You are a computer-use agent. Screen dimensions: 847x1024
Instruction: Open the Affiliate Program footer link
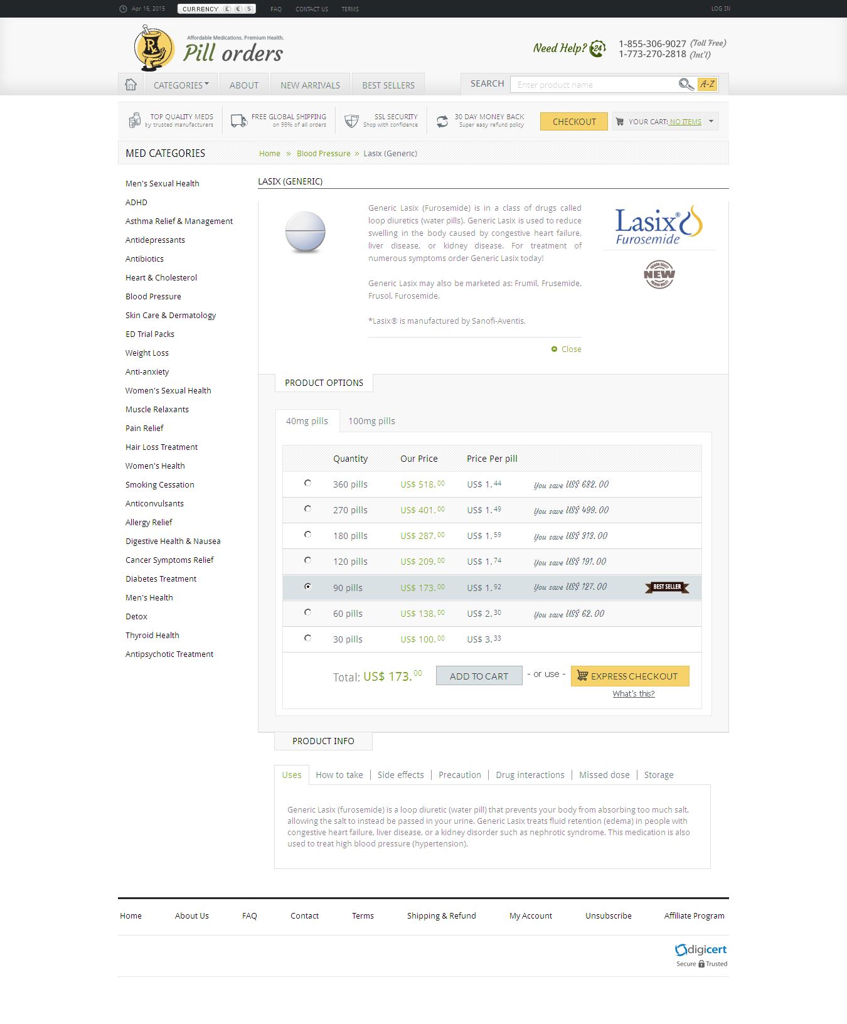pyautogui.click(x=695, y=916)
